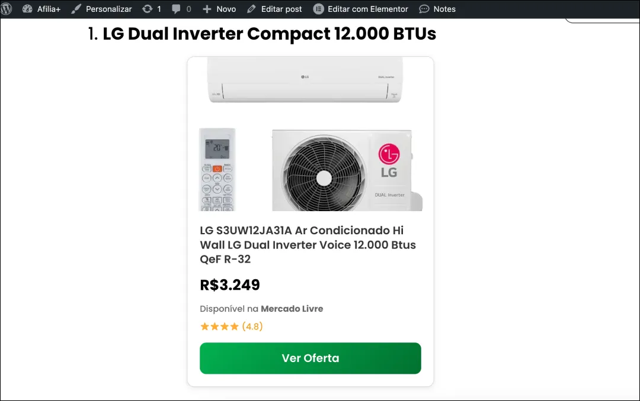Screen dimensions: 640x401
Task: Open the comments speech bubble icon
Action: pyautogui.click(x=177, y=9)
